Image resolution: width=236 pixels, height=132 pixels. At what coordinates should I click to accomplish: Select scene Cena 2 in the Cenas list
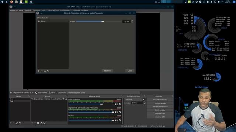[x=20, y=101]
